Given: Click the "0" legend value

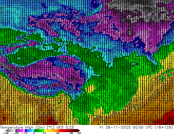Looking at the screenshot, I should point(34,133).
